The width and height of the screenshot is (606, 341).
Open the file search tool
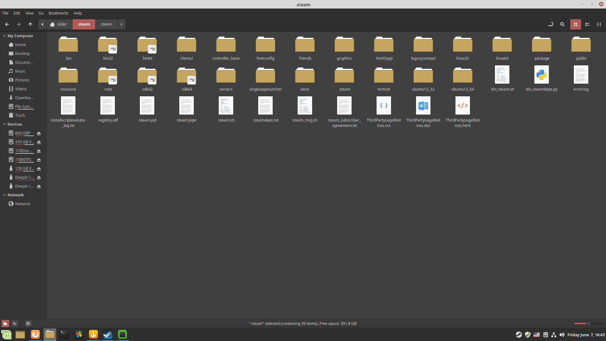coord(562,24)
